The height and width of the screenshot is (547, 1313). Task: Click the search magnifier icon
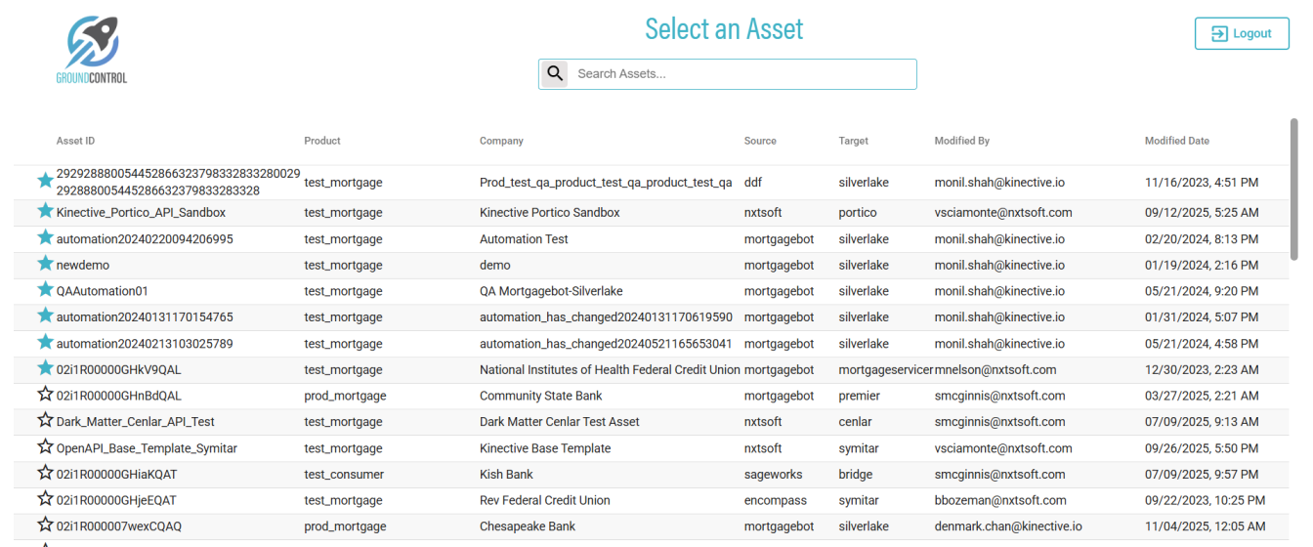(x=555, y=73)
